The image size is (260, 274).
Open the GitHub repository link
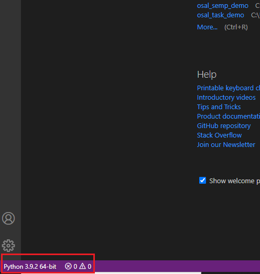[224, 126]
